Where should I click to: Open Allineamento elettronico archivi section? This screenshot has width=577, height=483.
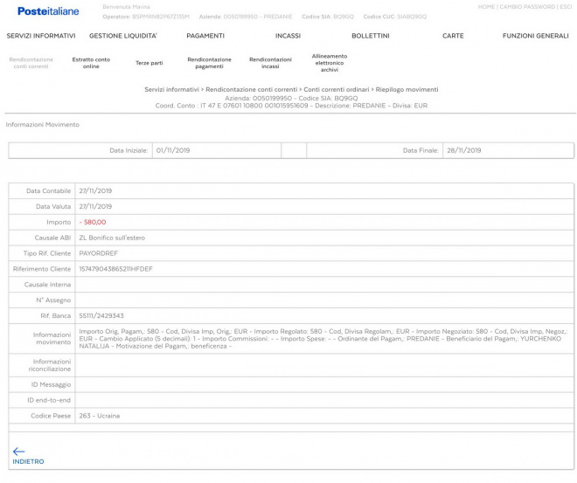pos(329,63)
